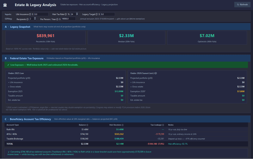Click the $7.00M Exemption 2026 value
This screenshot has height=159, width=253.
(x=241, y=91)
